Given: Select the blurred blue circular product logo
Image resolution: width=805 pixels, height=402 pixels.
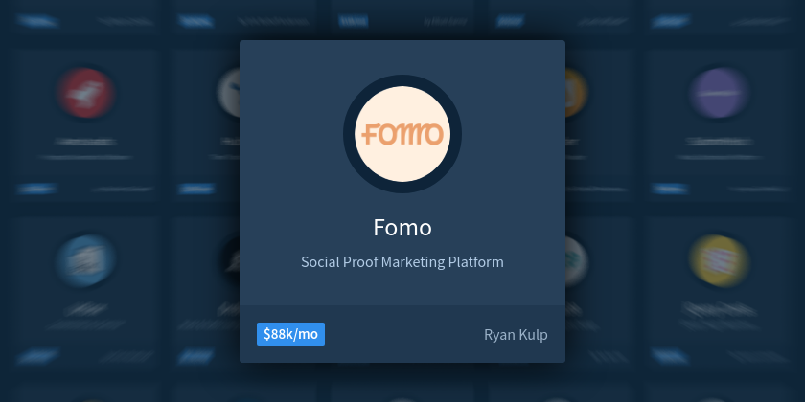Looking at the screenshot, I should click(x=85, y=260).
